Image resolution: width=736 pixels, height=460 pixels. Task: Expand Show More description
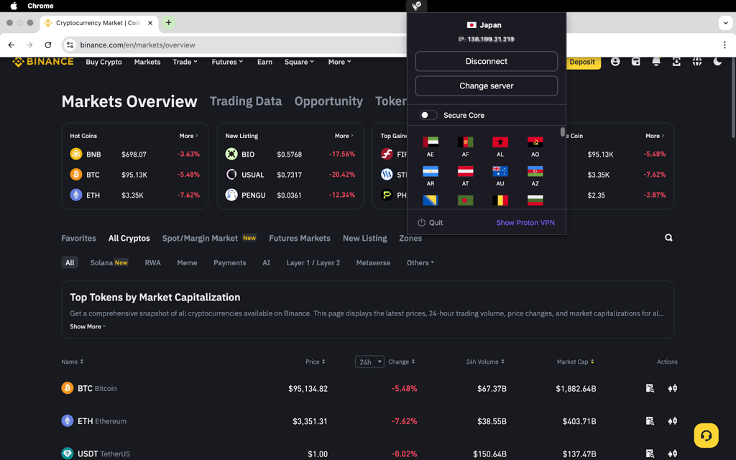click(88, 327)
